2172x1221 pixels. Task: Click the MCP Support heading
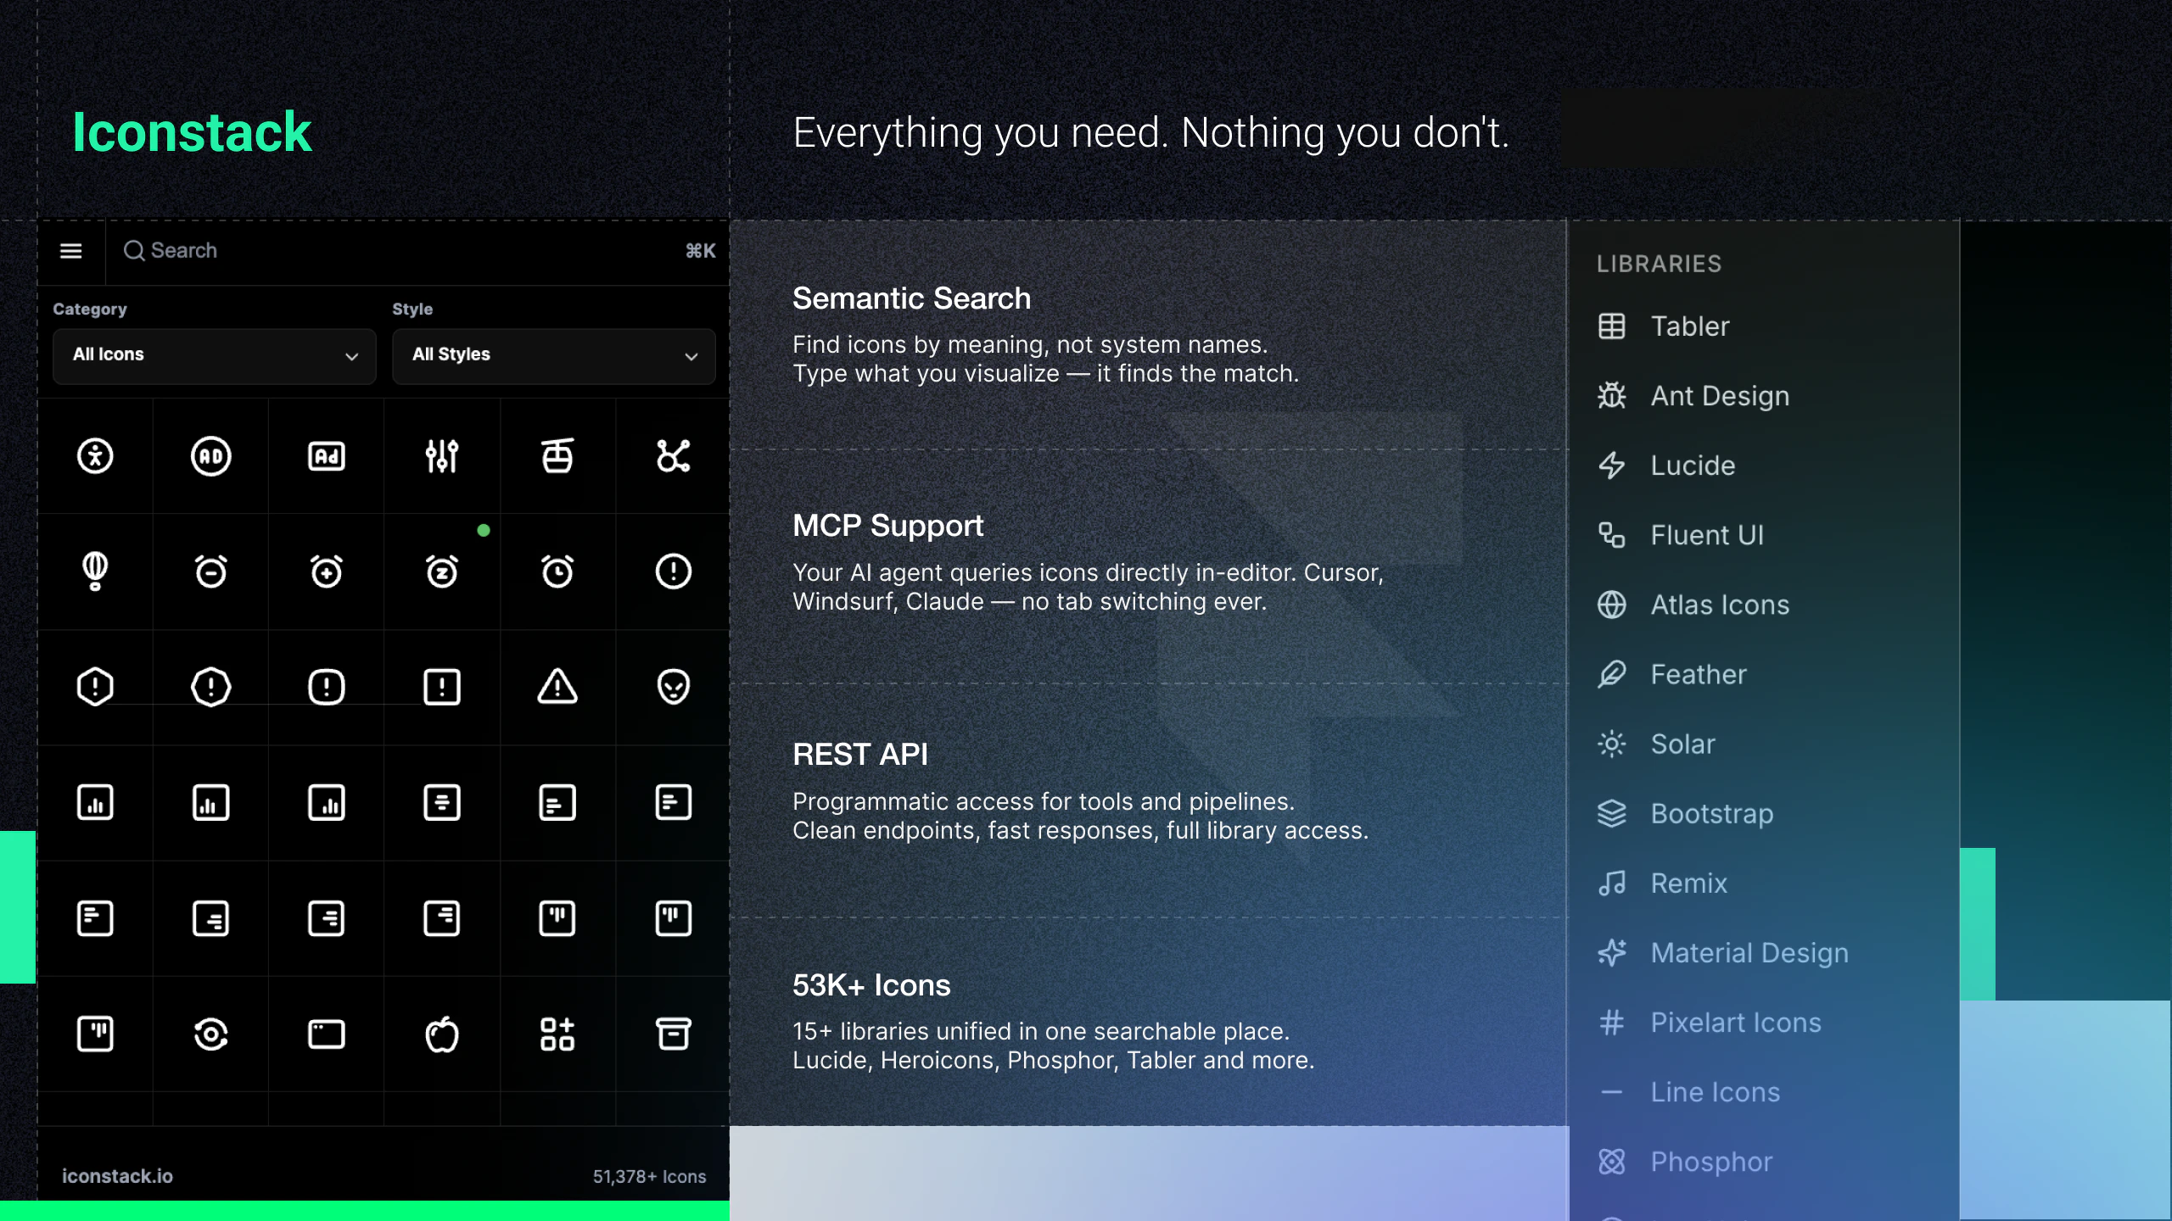(x=887, y=526)
